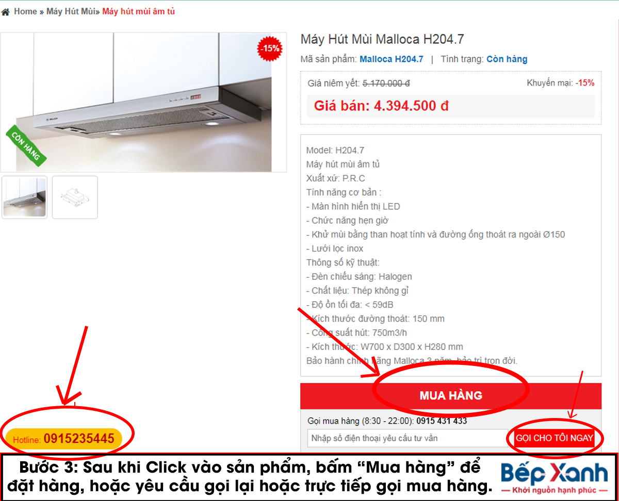Click the Giá bán 4.394.500 đ price

coord(381,106)
